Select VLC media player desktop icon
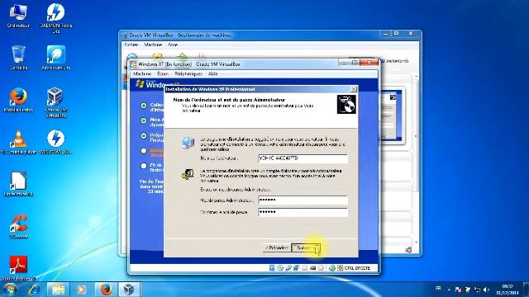529x297 pixels. pos(18,142)
